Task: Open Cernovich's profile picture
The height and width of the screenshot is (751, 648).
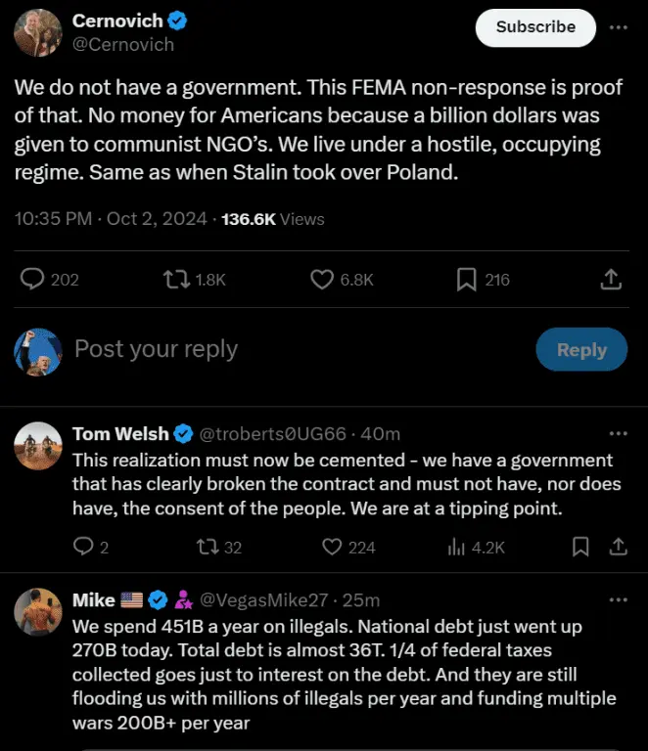Action: 37,31
